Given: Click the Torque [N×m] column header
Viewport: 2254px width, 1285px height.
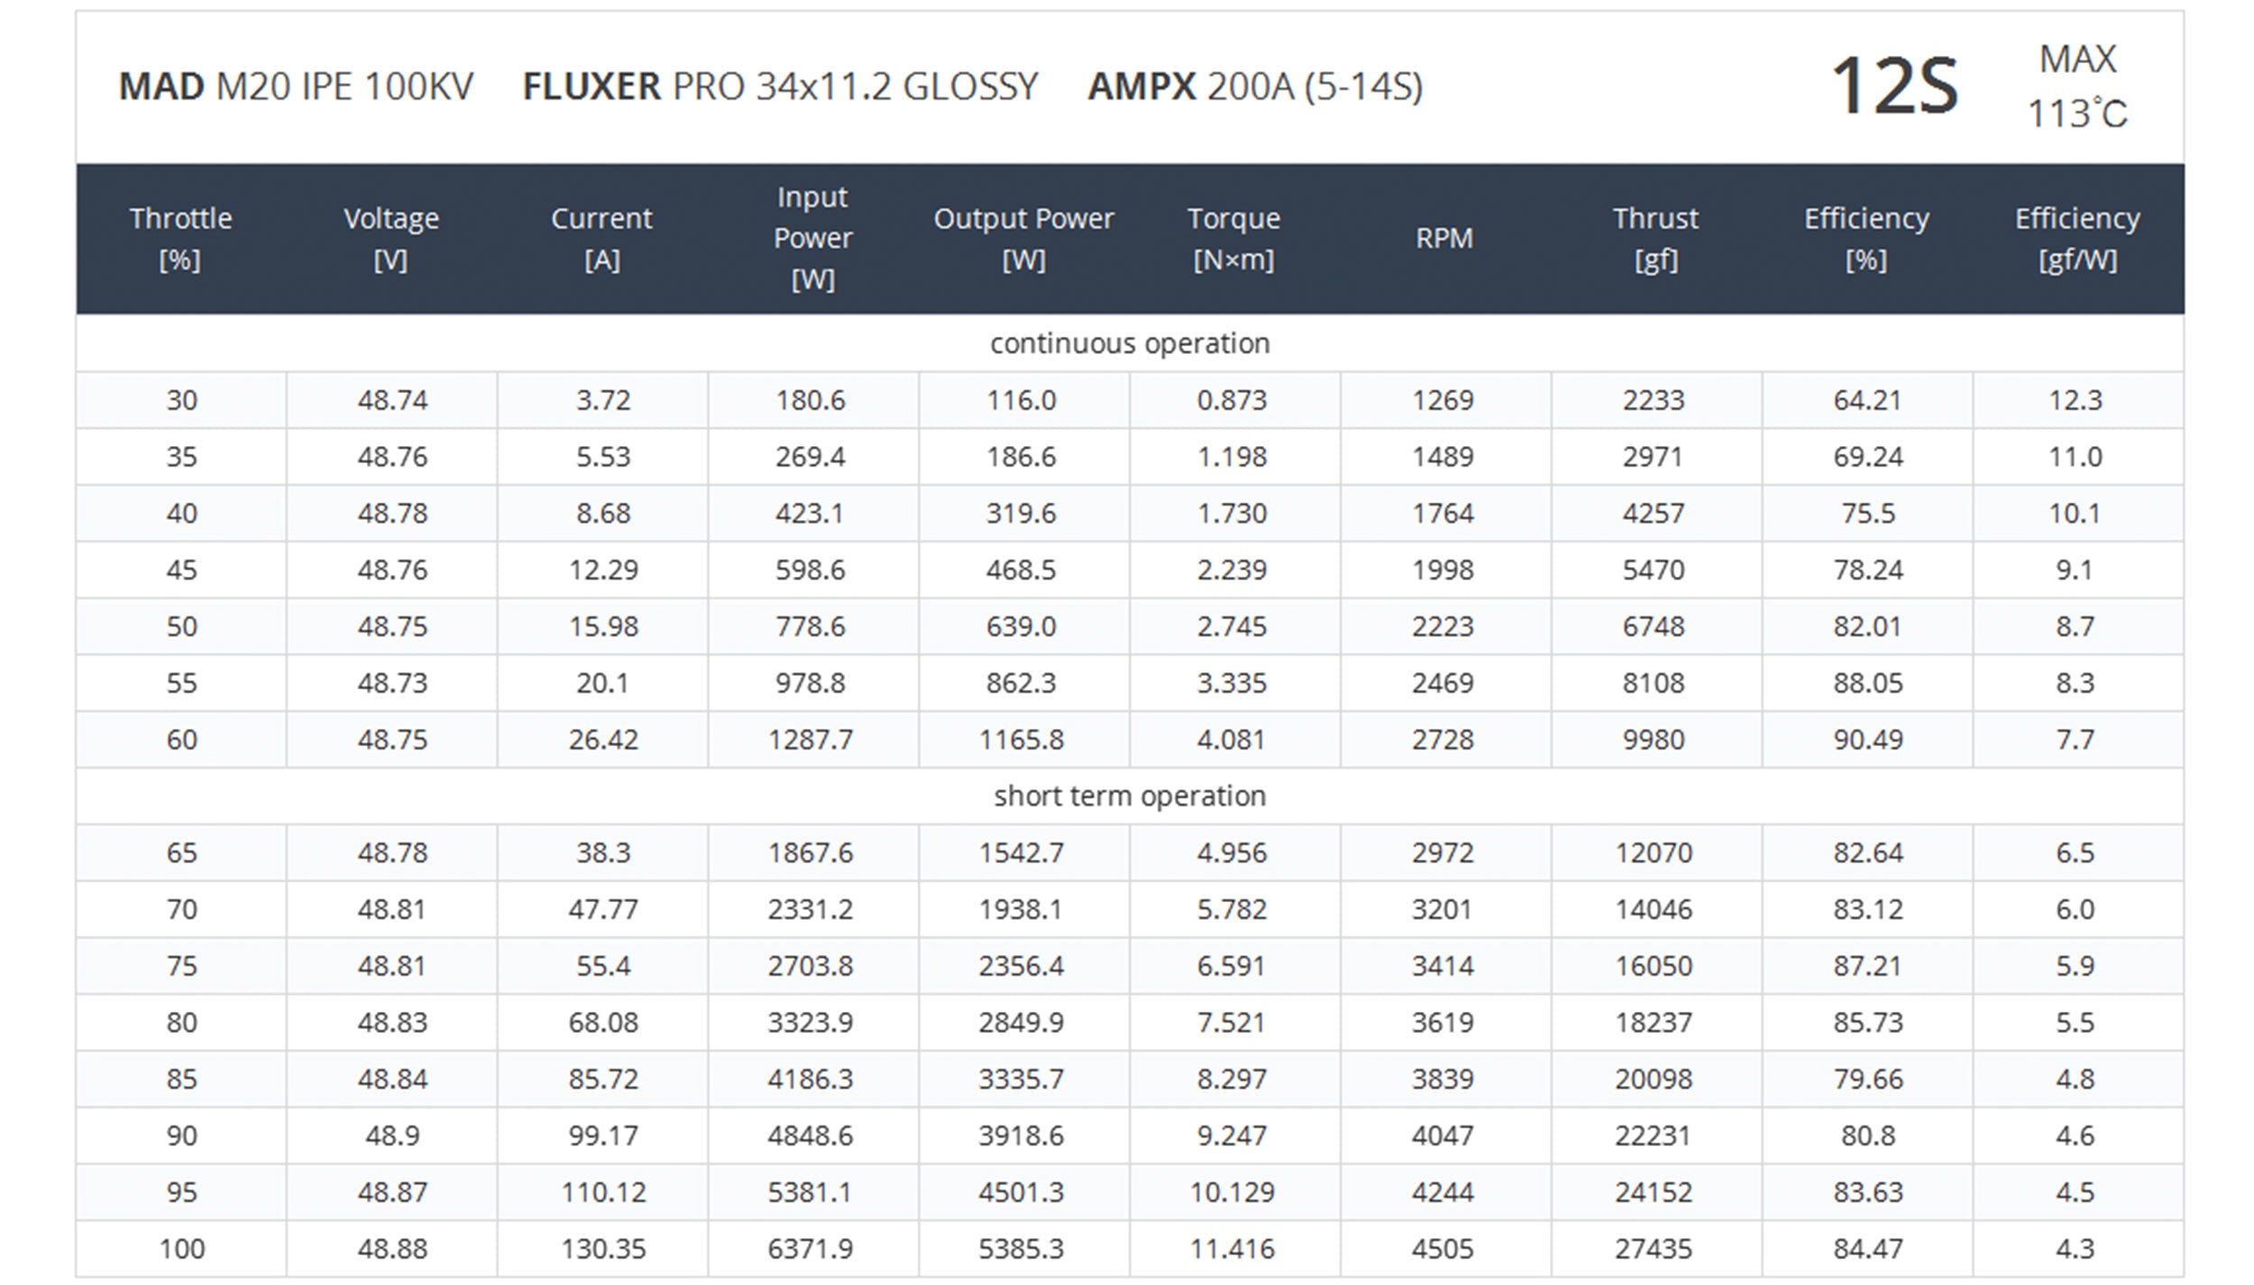Looking at the screenshot, I should click(1233, 239).
